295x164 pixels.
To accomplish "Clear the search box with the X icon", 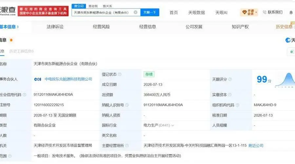I will (x=135, y=12).
